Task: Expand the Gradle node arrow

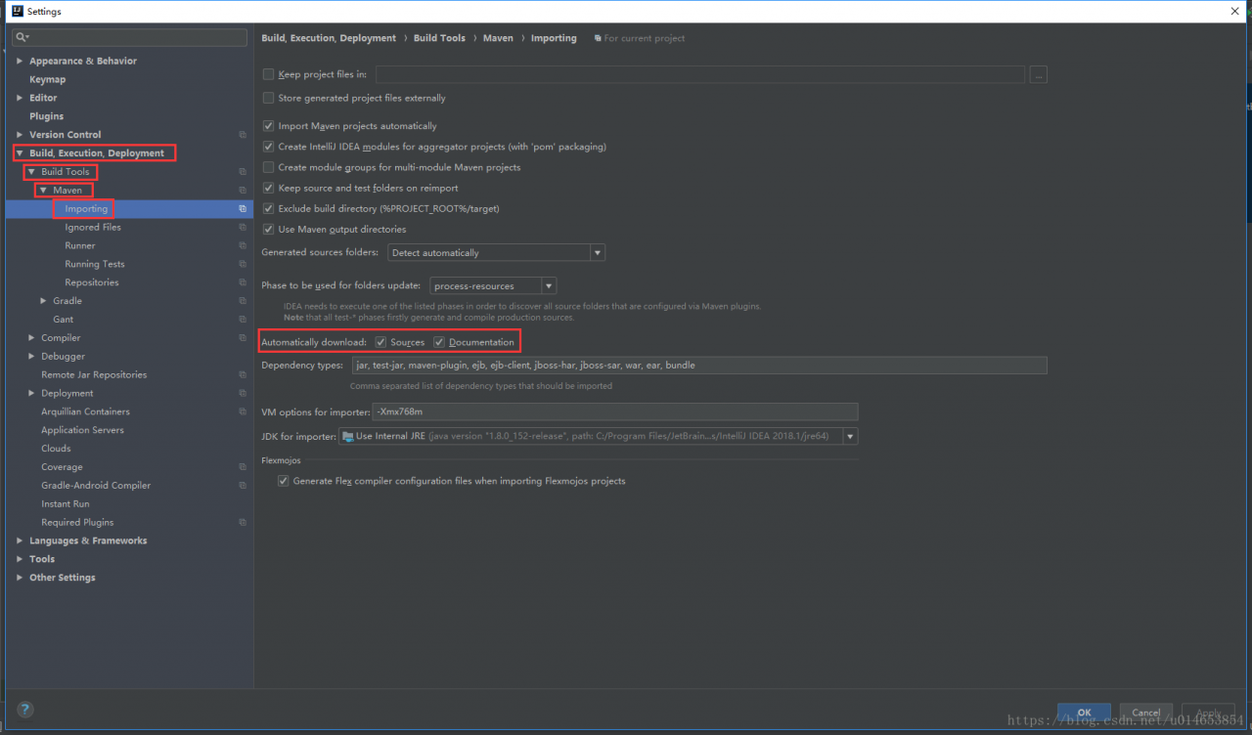Action: [43, 301]
